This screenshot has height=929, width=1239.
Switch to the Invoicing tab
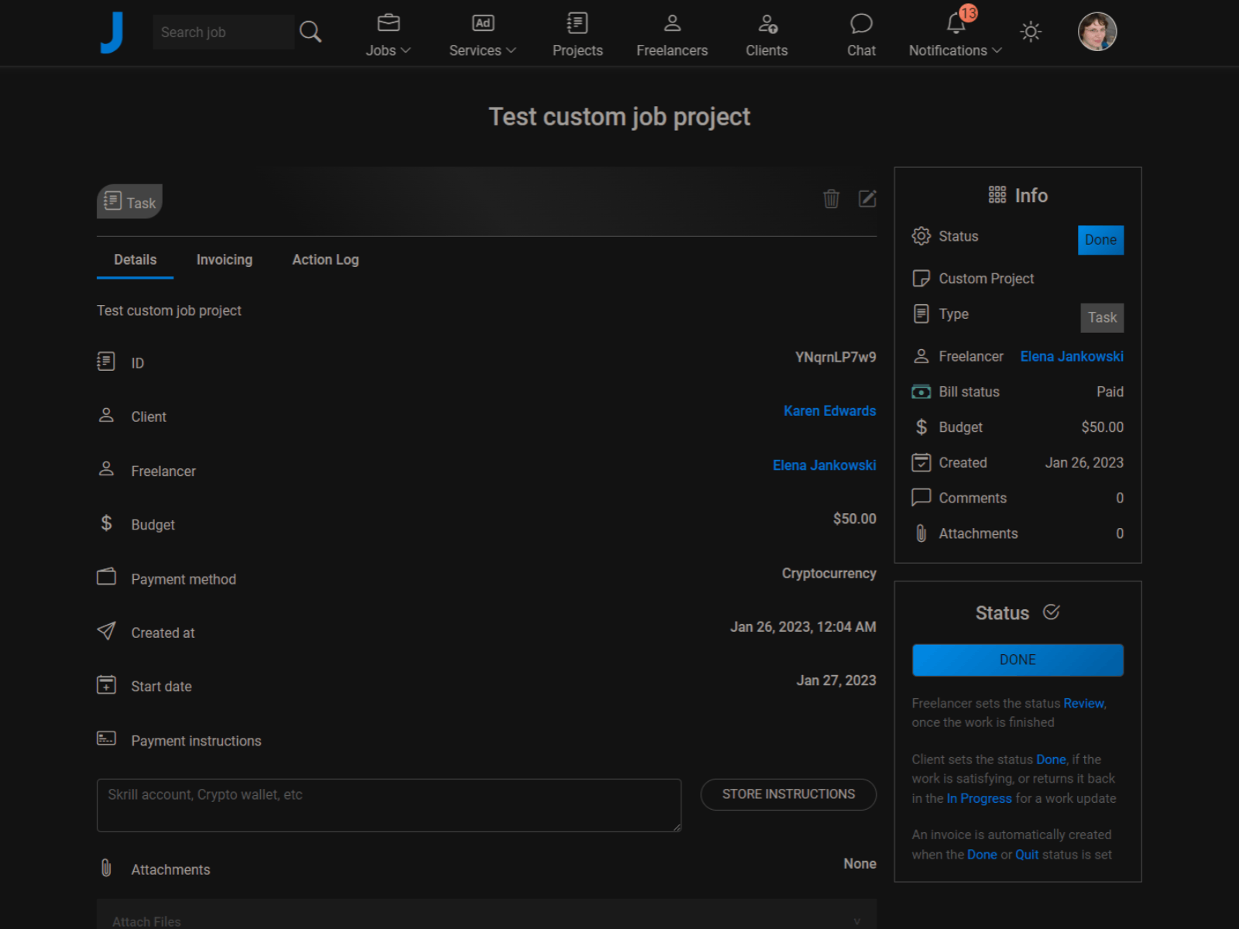[x=225, y=260]
